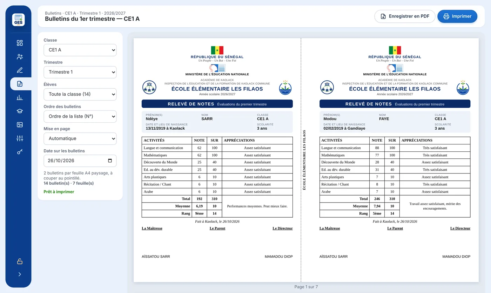The image size is (491, 293).
Task: Click rank 5ème in right bulletin
Action: (377, 213)
